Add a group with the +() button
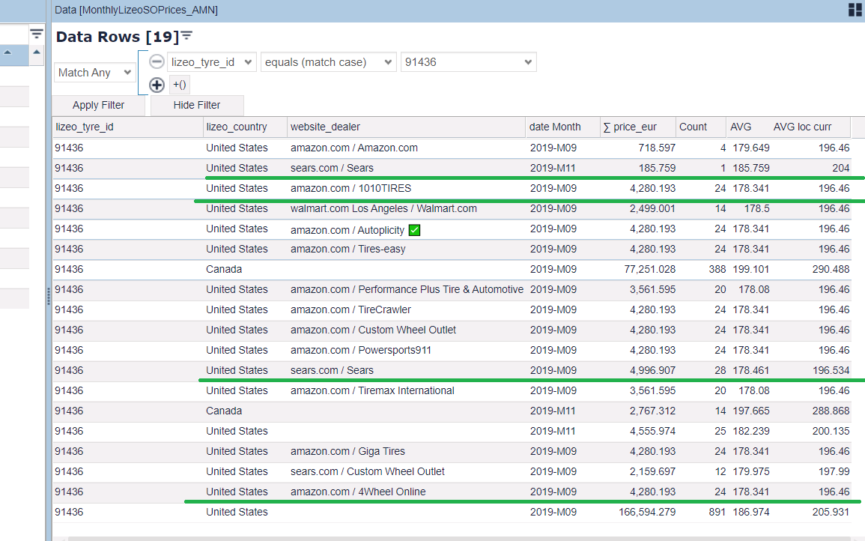 180,85
